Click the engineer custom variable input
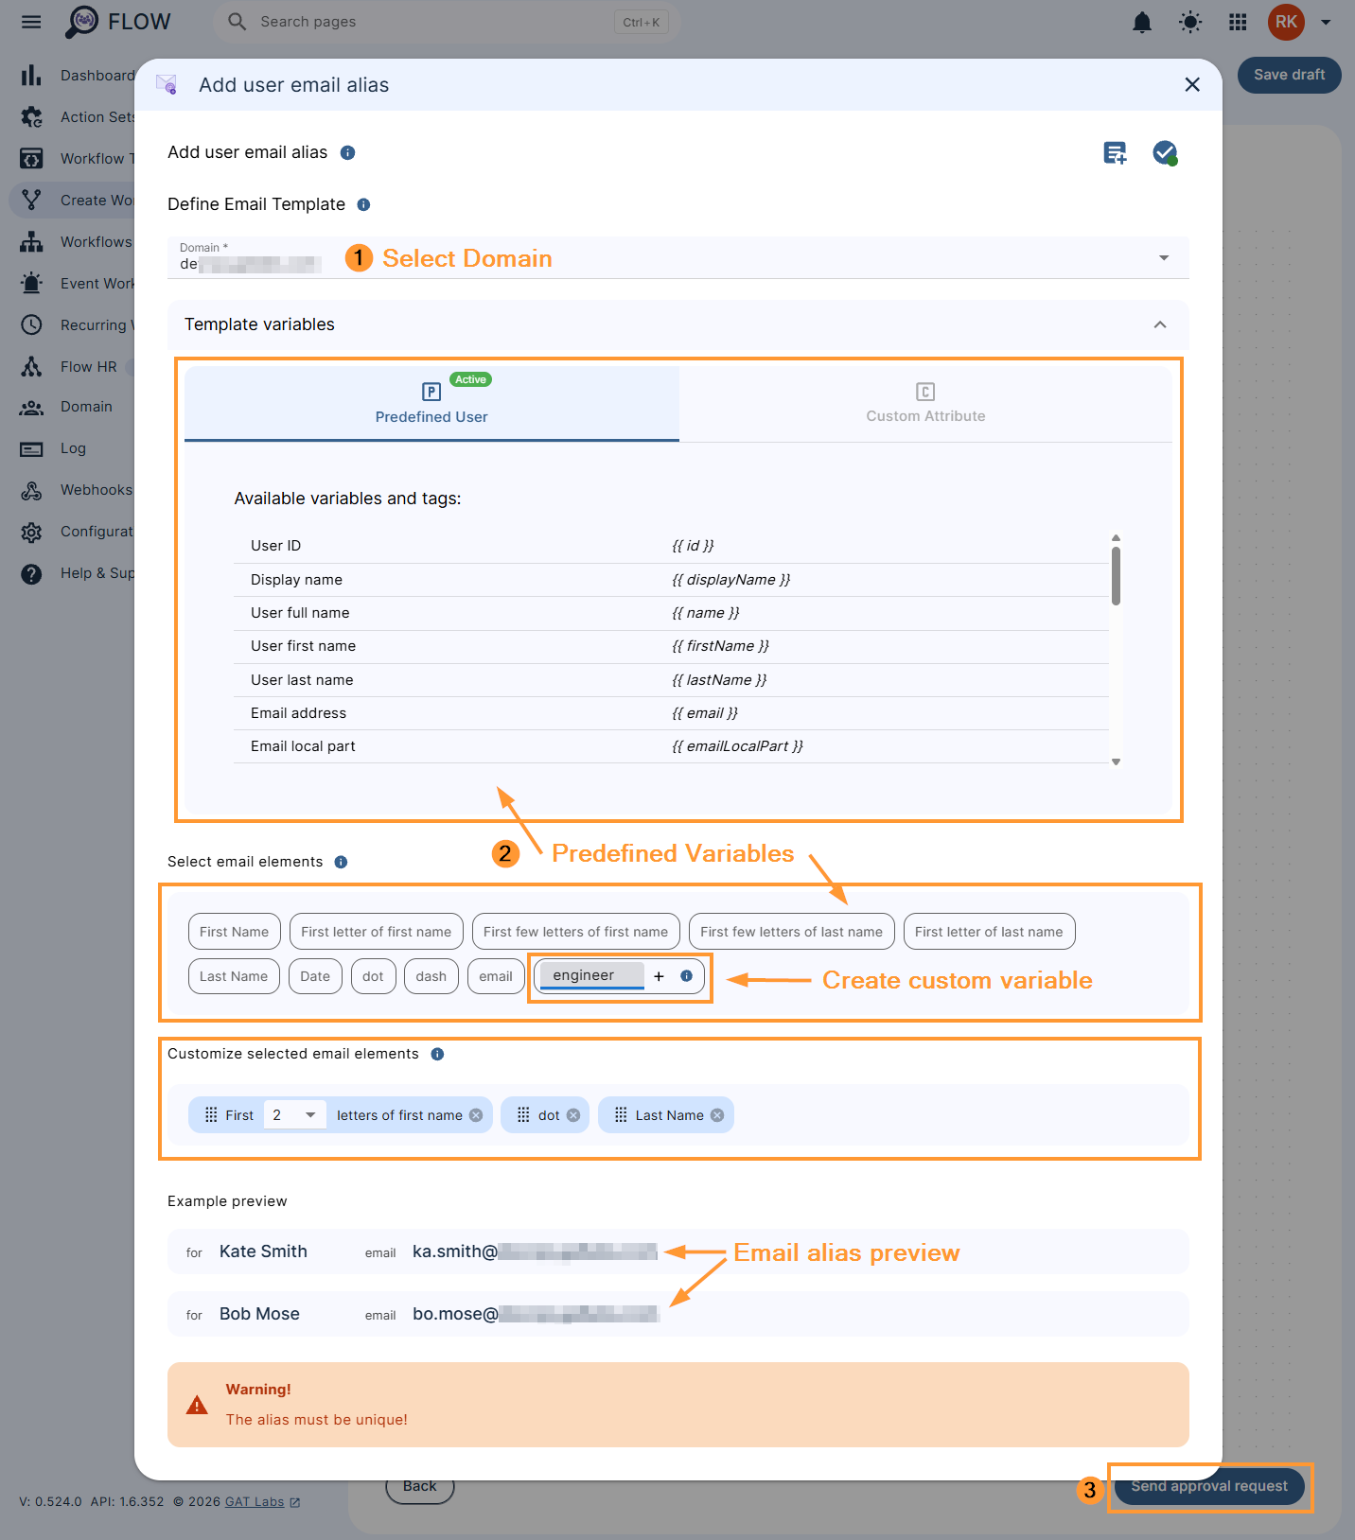 click(591, 975)
